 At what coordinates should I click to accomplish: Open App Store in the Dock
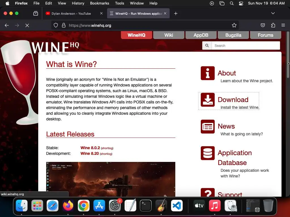point(99,206)
